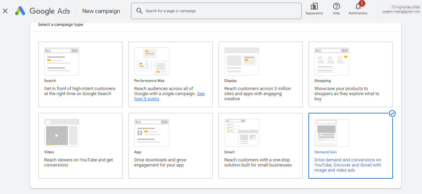Click the 'App' card title
This screenshot has height=194, width=422.
[x=138, y=152]
